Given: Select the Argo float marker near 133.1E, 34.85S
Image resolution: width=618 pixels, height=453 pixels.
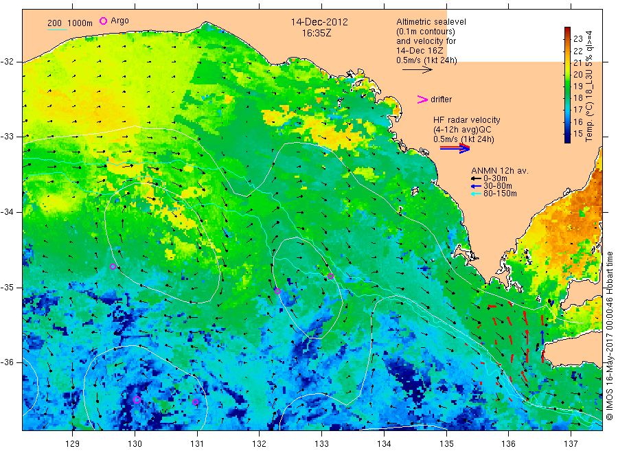Looking at the screenshot, I should [331, 276].
